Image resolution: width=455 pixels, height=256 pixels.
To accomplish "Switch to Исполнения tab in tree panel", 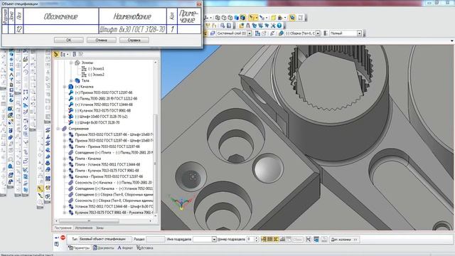I will pos(84,228).
